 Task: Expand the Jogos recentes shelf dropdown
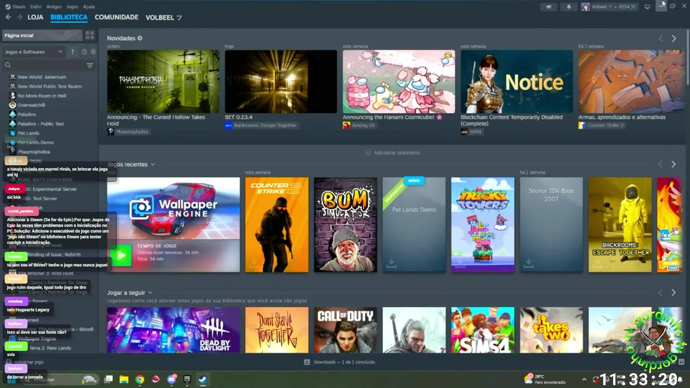153,164
